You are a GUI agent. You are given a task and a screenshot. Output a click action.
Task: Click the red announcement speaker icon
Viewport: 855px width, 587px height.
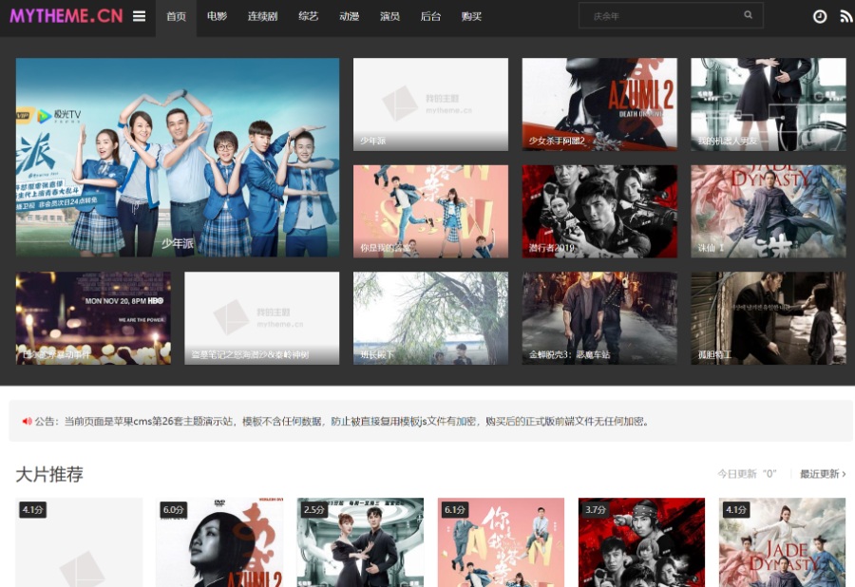click(27, 421)
